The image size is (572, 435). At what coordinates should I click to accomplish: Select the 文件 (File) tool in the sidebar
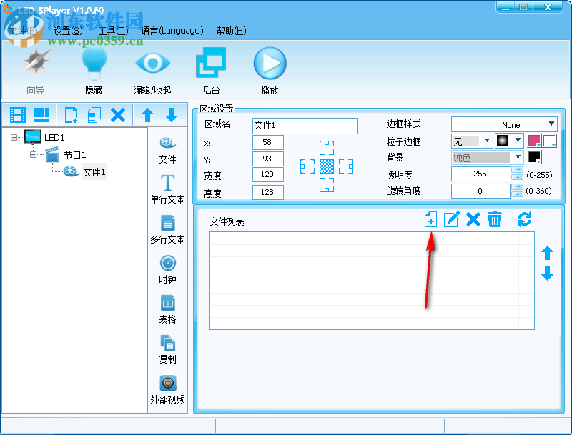pyautogui.click(x=167, y=151)
